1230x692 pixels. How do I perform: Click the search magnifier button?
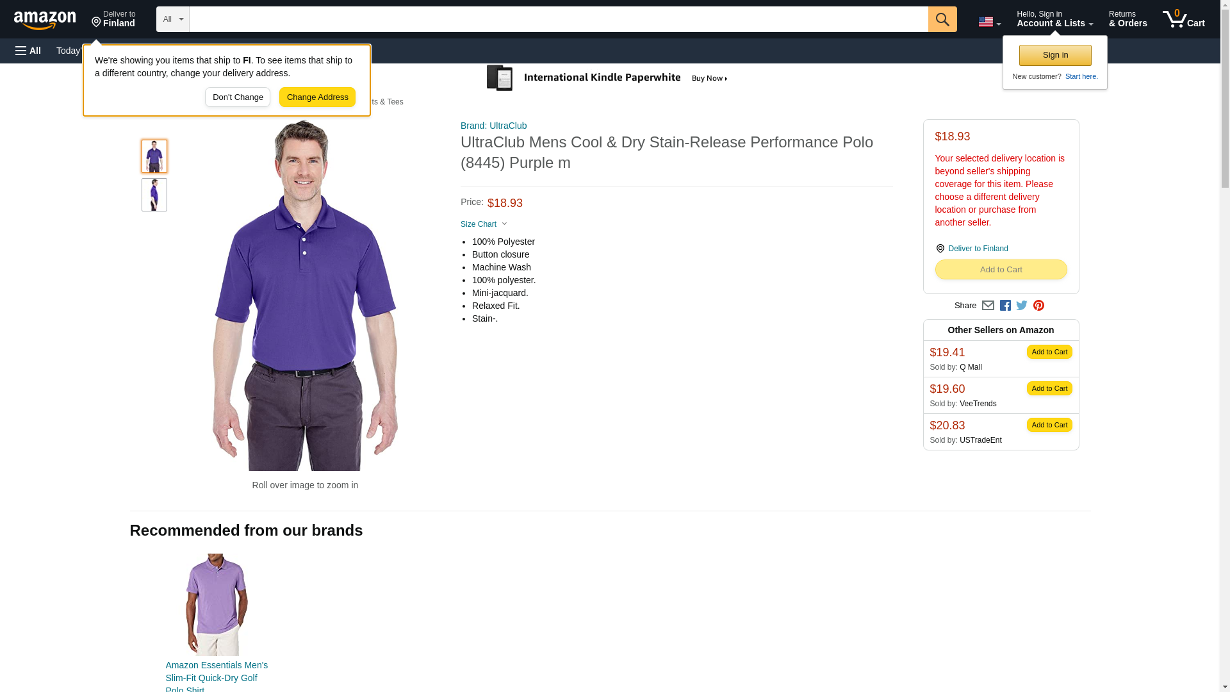tap(942, 19)
